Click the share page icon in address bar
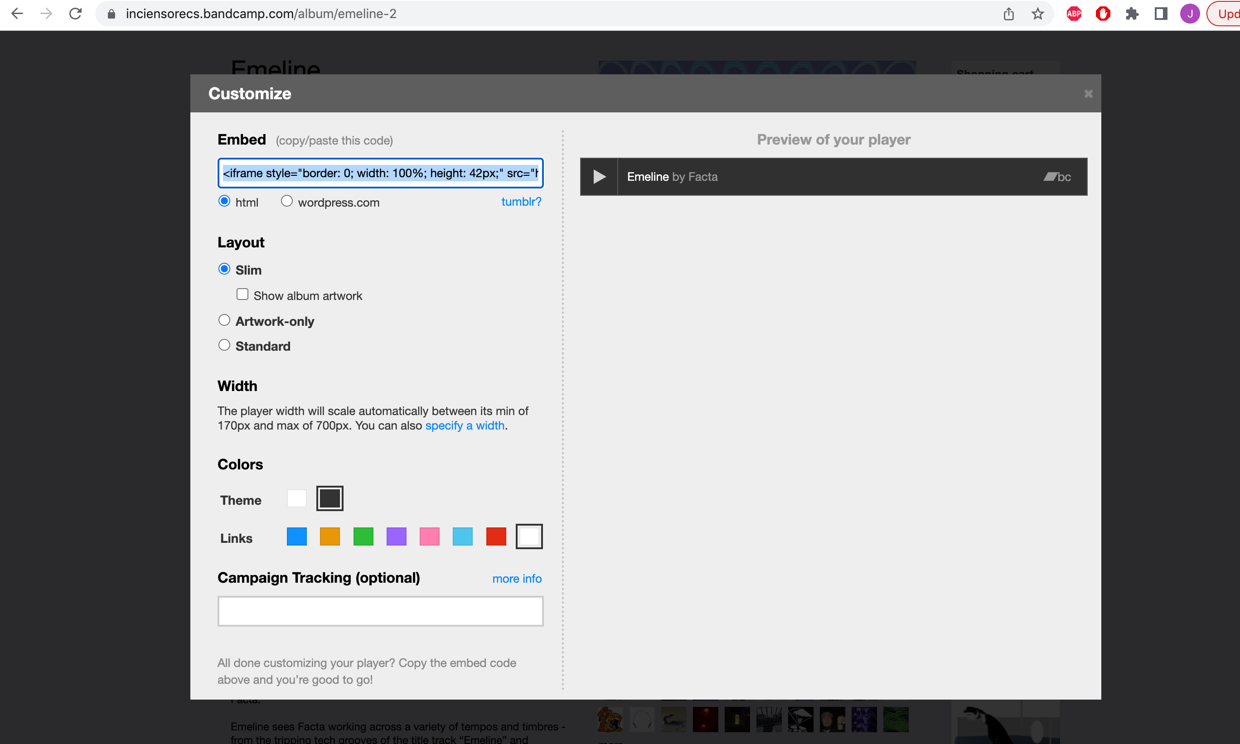The width and height of the screenshot is (1240, 744). tap(1009, 14)
